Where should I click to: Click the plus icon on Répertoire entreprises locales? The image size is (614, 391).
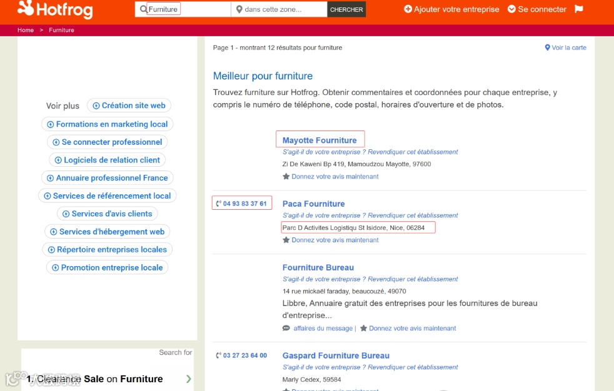51,250
